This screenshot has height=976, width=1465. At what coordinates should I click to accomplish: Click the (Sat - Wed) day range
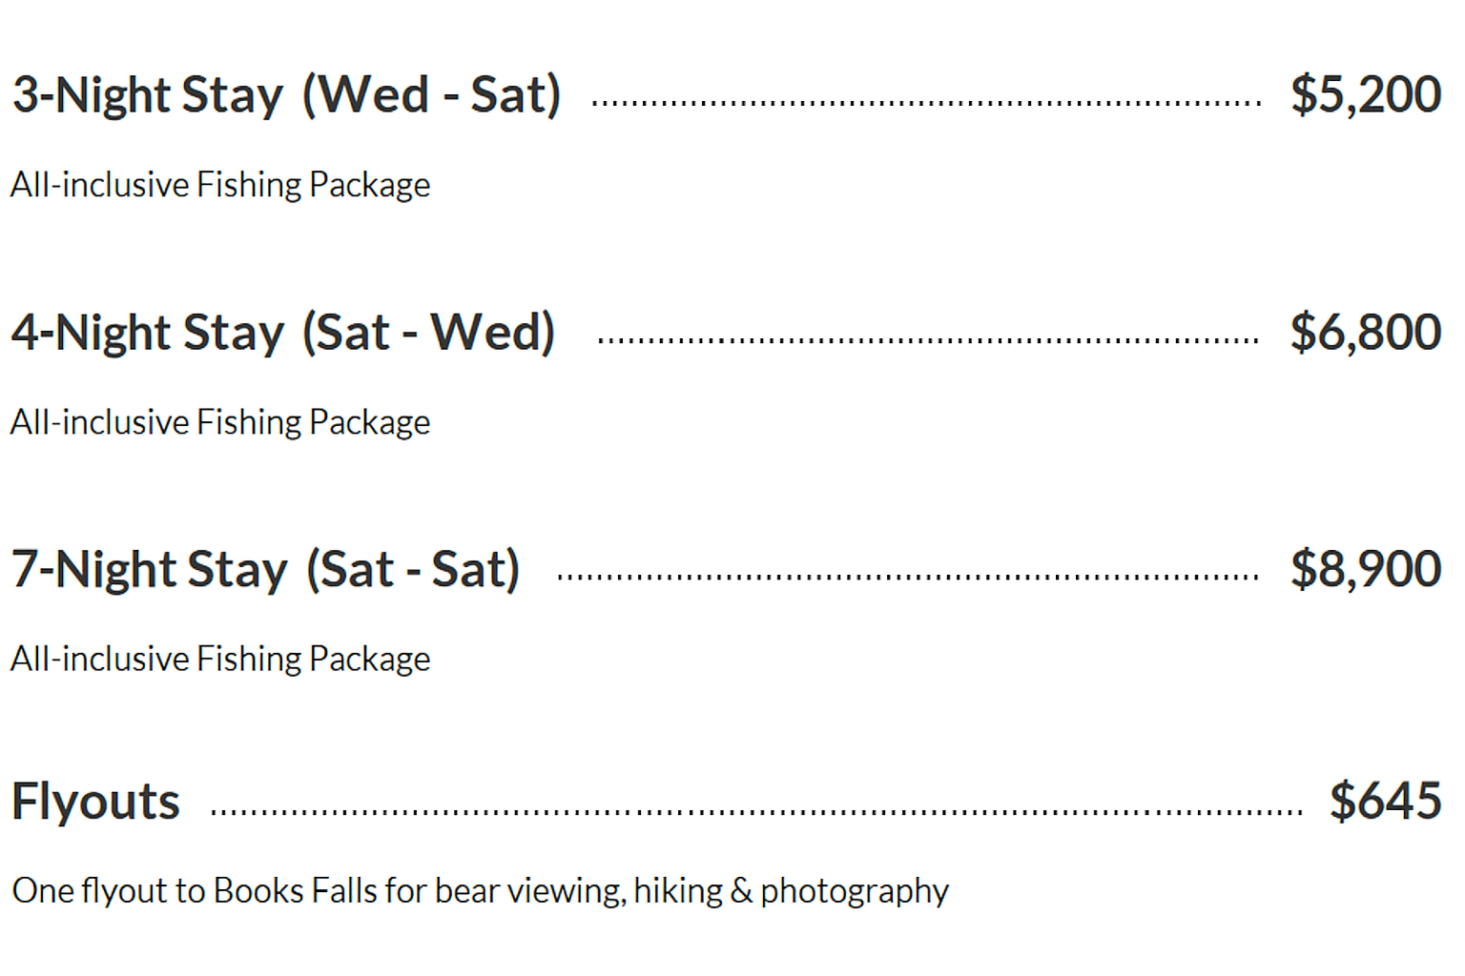(428, 333)
